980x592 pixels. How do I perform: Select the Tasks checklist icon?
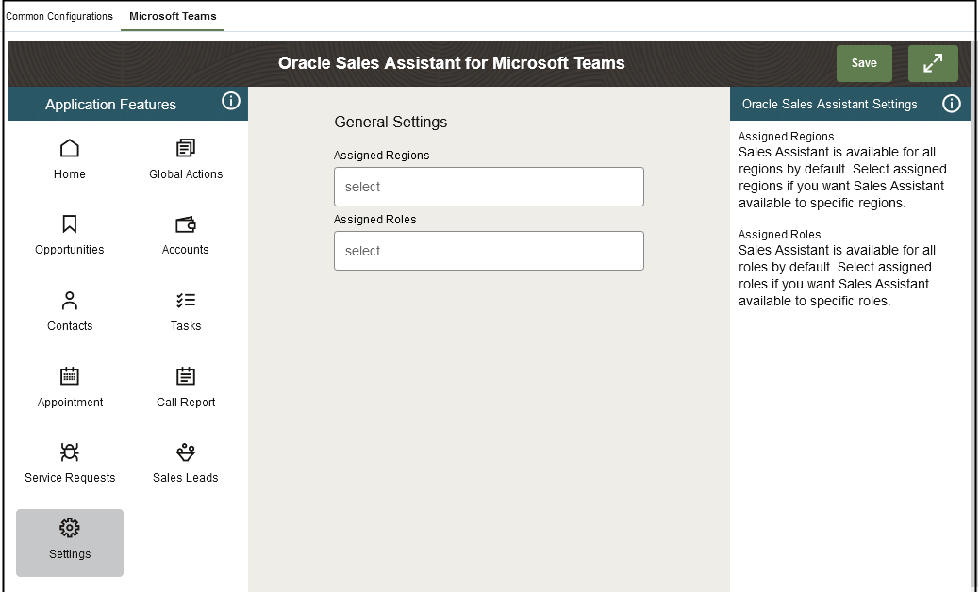click(x=186, y=301)
